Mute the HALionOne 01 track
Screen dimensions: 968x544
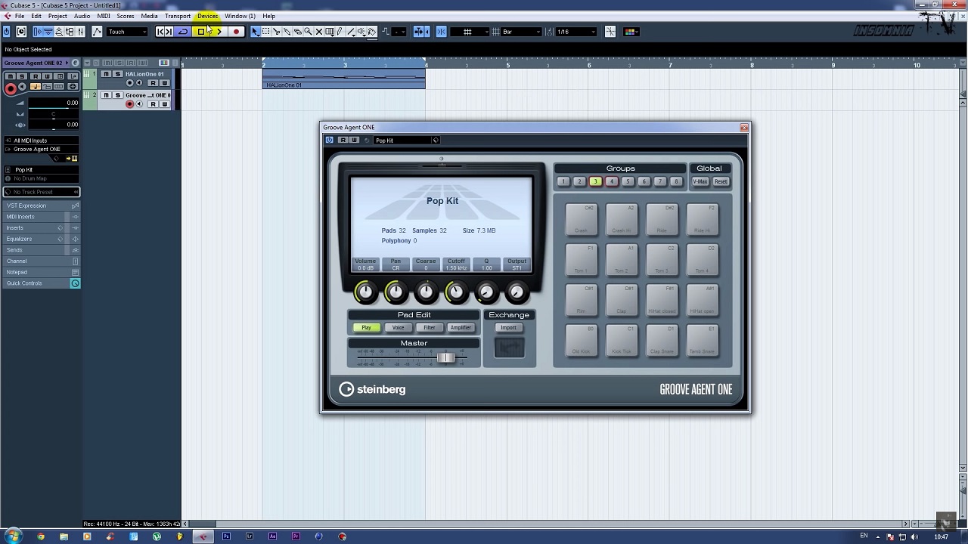pos(106,74)
